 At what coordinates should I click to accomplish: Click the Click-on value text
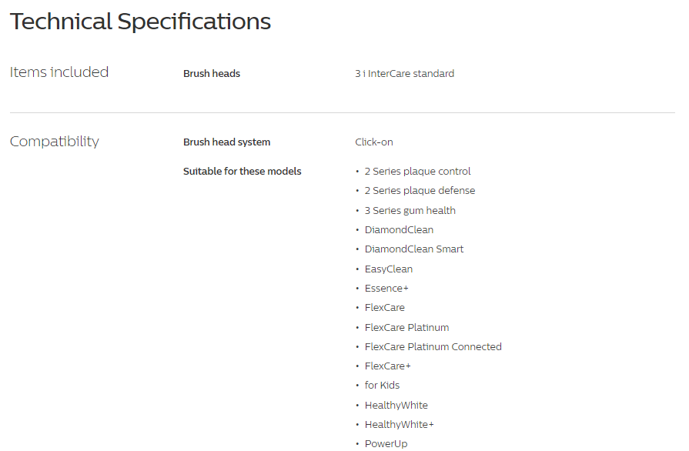(x=374, y=142)
